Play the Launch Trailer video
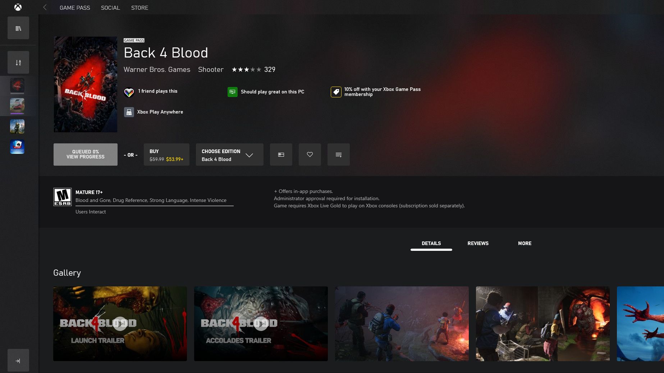This screenshot has width=664, height=373. [120, 323]
